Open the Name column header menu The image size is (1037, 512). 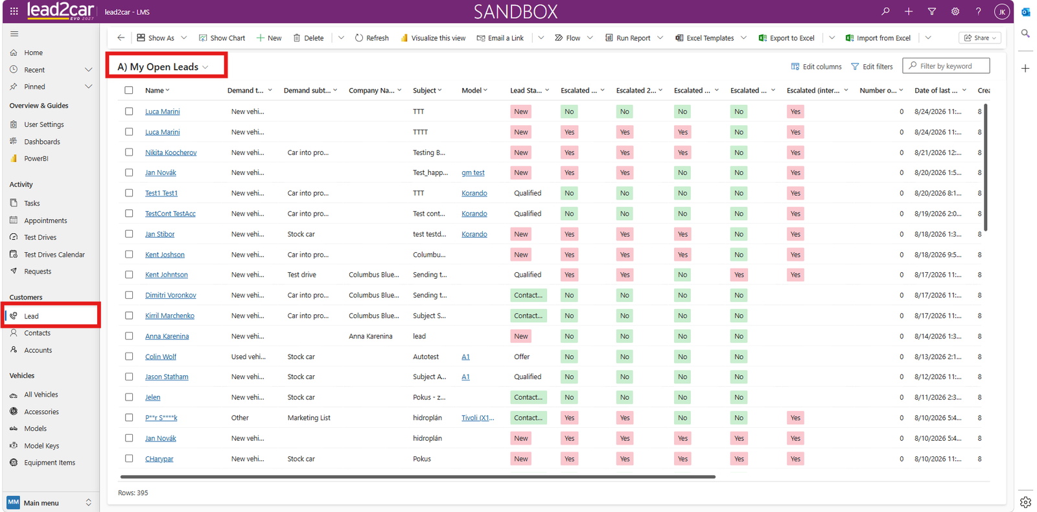(157, 91)
